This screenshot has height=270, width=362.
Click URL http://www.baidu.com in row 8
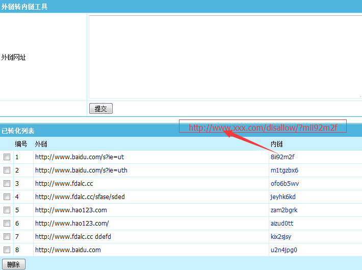68,250
